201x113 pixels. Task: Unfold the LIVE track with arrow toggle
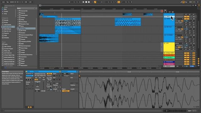[165, 43]
